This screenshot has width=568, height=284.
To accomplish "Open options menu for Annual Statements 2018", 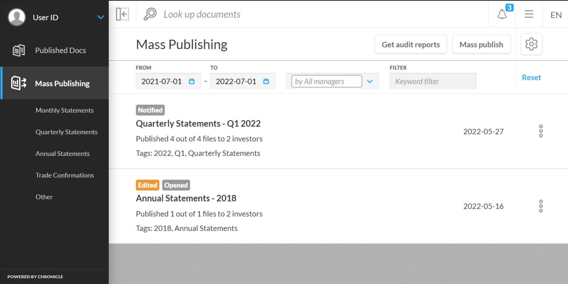I will click(x=541, y=206).
